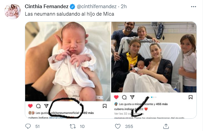Click the 2h timestamp link
Screen dimensions: 207x131
(x=124, y=6)
